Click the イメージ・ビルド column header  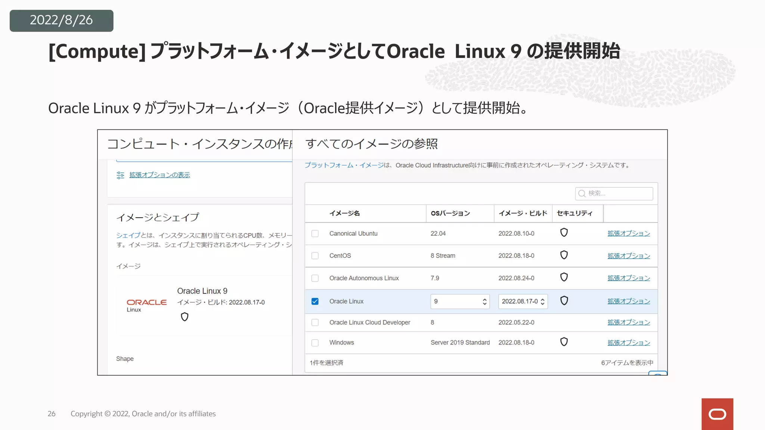[x=523, y=213]
